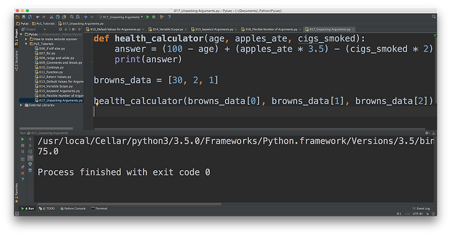Select 008_range and while.py file
Viewport: 451px width, 236px height.
pos(54,58)
